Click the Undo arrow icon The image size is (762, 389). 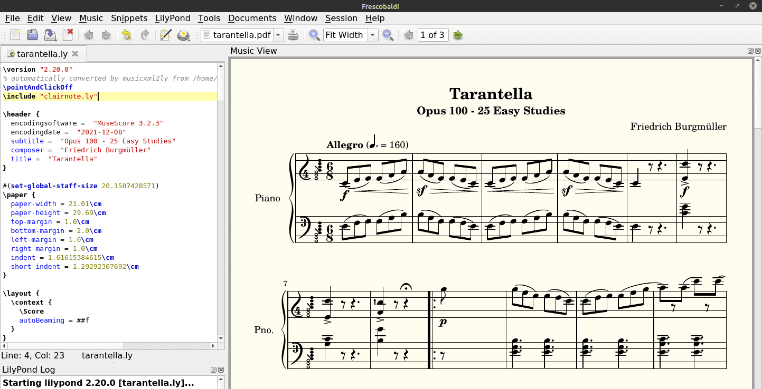[x=126, y=35]
